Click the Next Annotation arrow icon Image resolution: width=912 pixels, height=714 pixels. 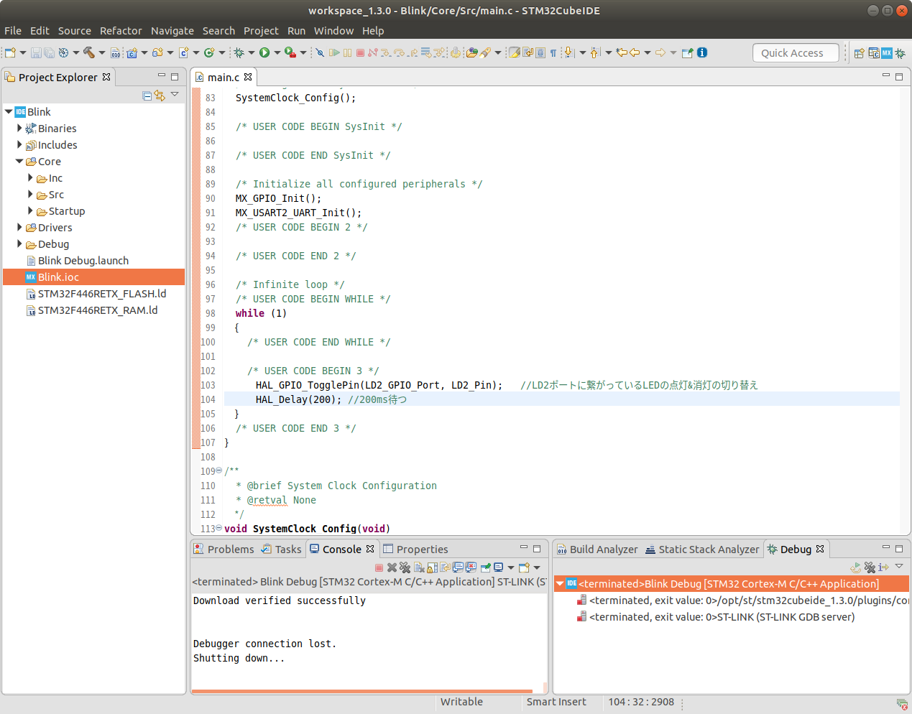coord(568,52)
